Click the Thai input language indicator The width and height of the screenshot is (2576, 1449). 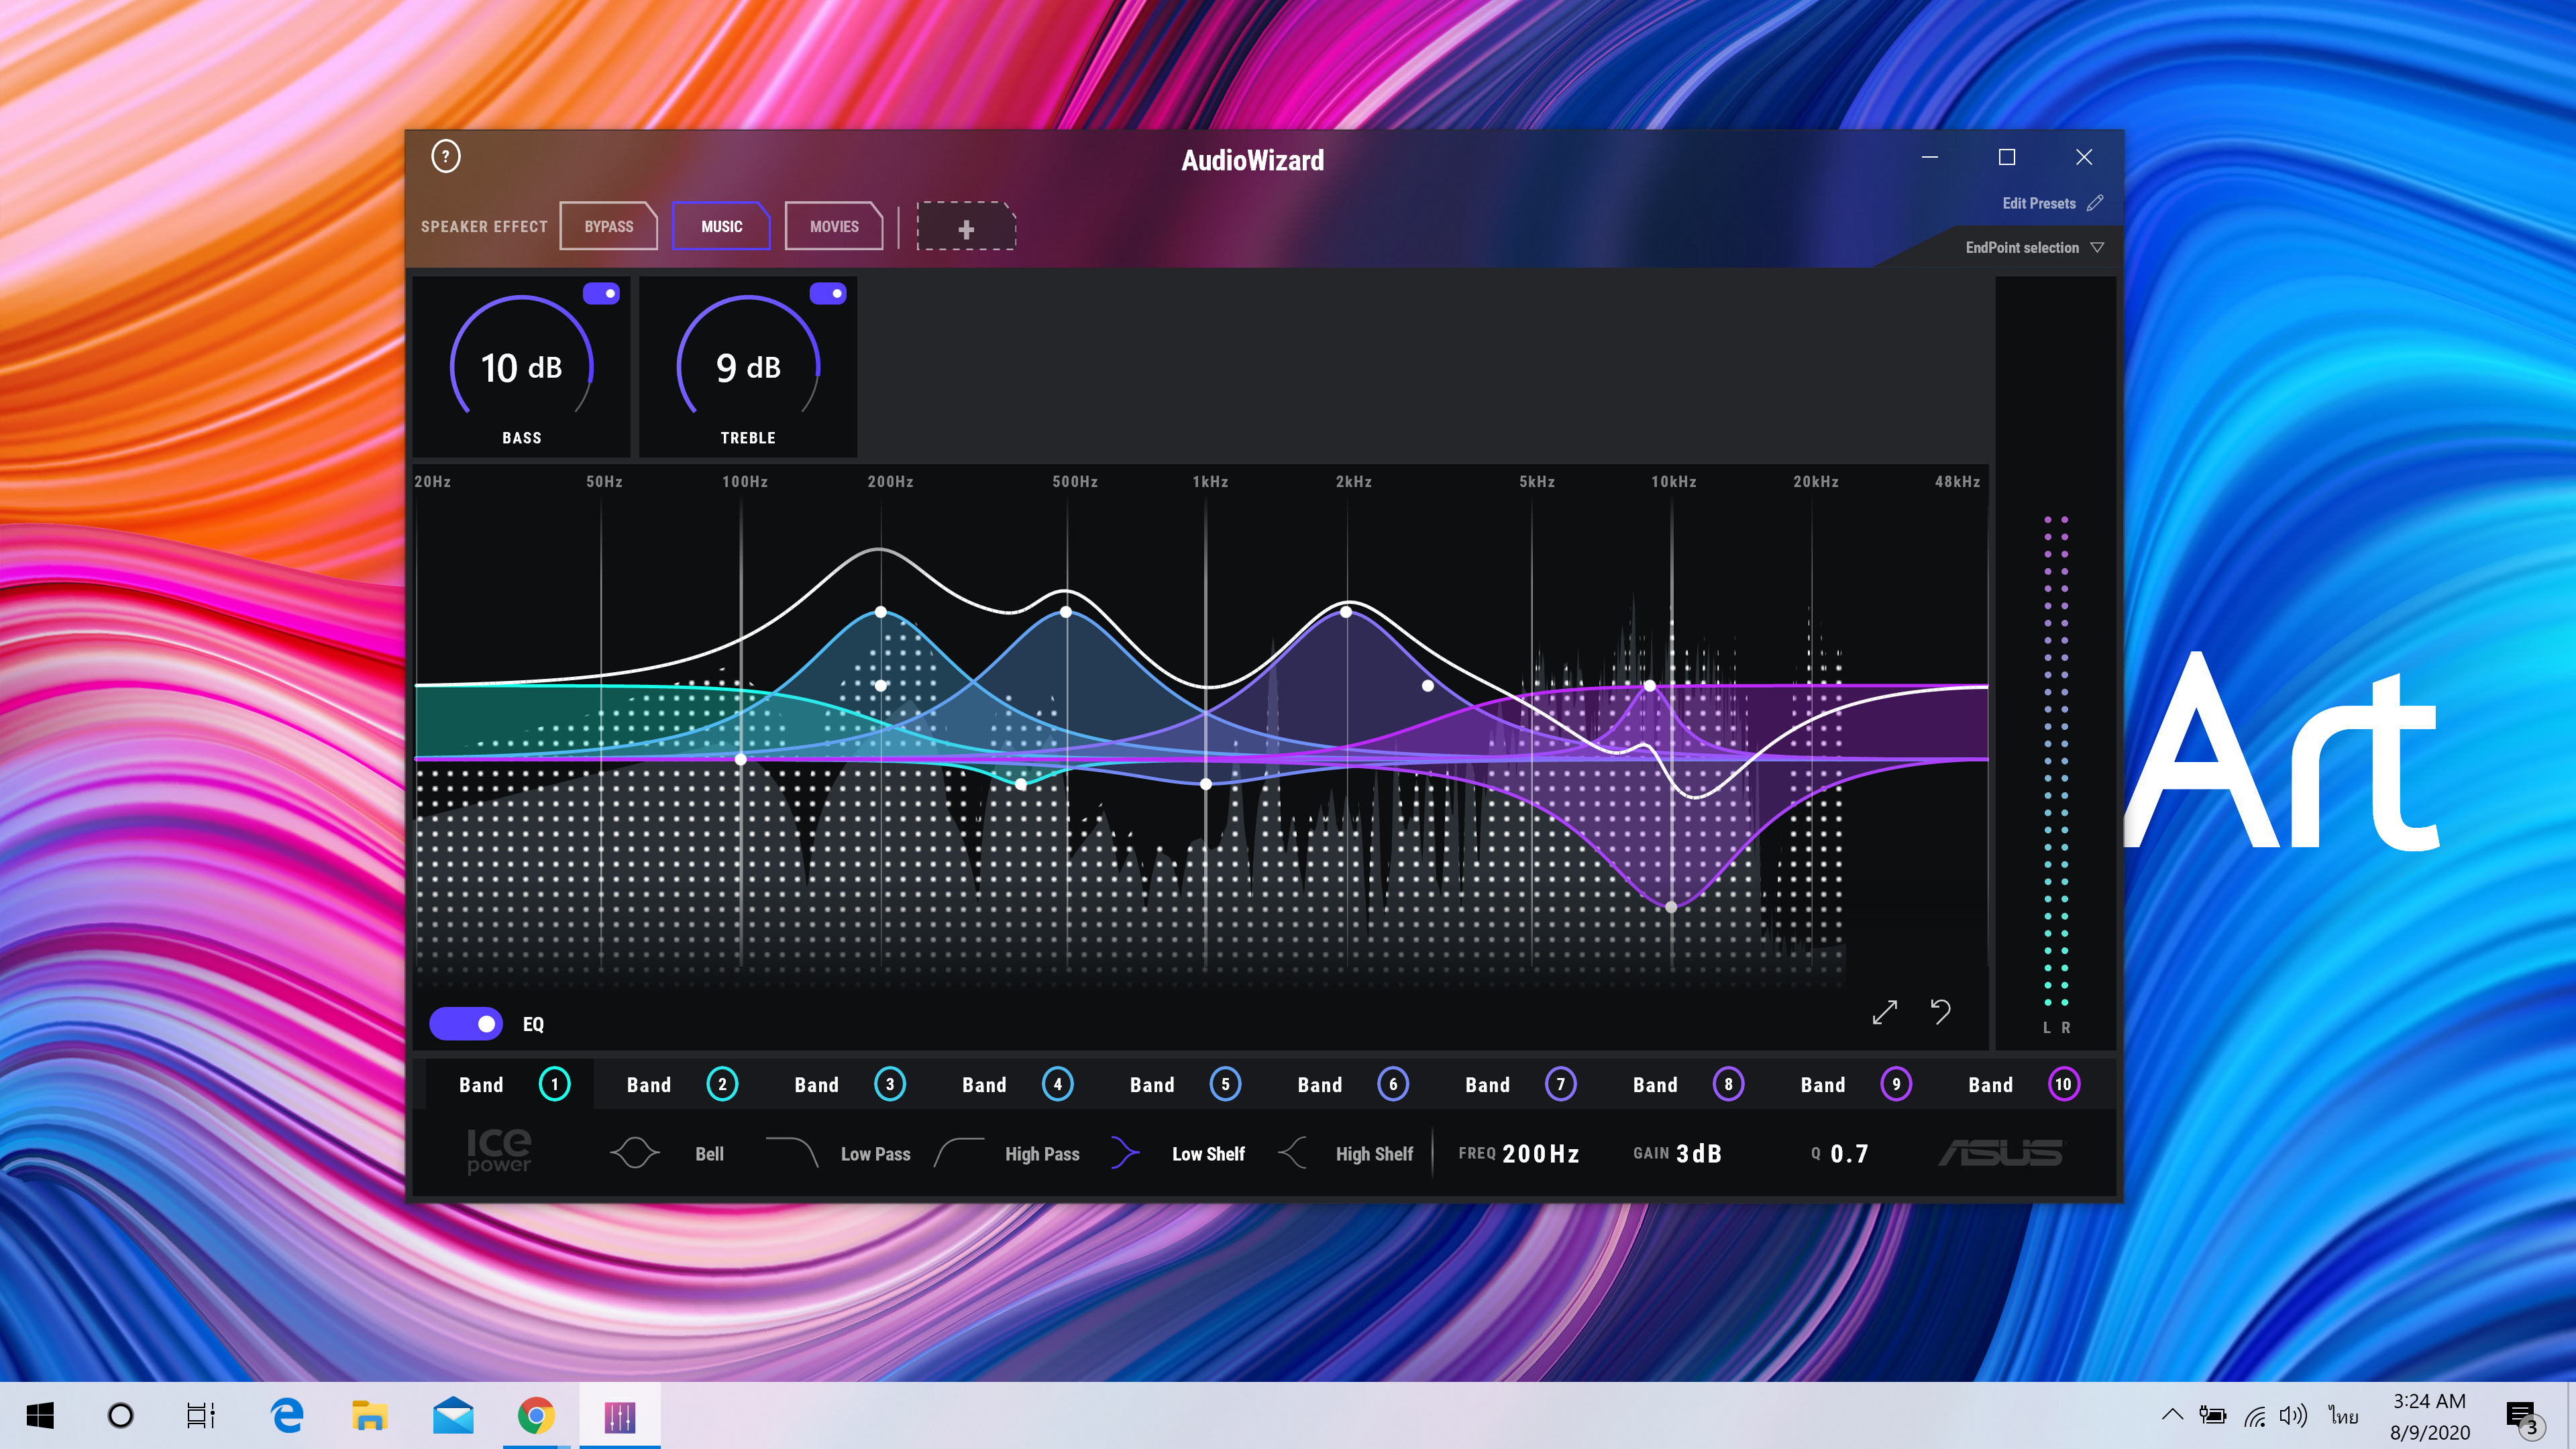coord(2343,1415)
